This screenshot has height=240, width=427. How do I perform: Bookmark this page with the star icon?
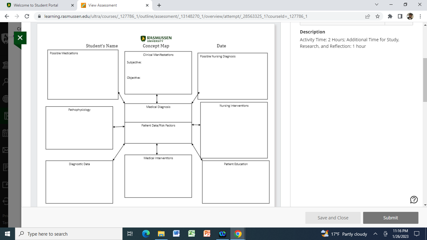[378, 16]
